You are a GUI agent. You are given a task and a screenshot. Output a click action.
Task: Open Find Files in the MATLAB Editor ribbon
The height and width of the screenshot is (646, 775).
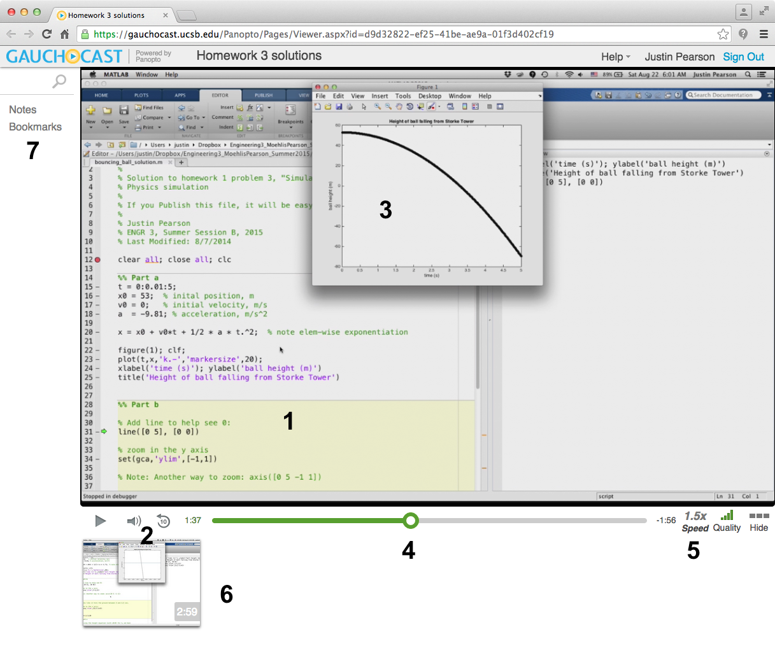pyautogui.click(x=150, y=108)
